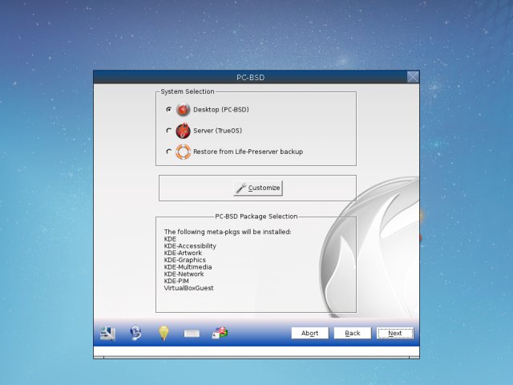The width and height of the screenshot is (513, 385).
Task: Open the hardware compatibility icon in bottom bar
Action: pos(107,334)
